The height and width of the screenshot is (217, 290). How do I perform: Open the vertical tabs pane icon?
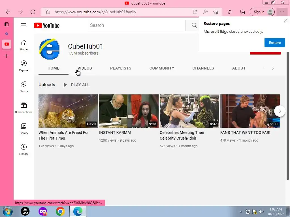(x=7, y=24)
